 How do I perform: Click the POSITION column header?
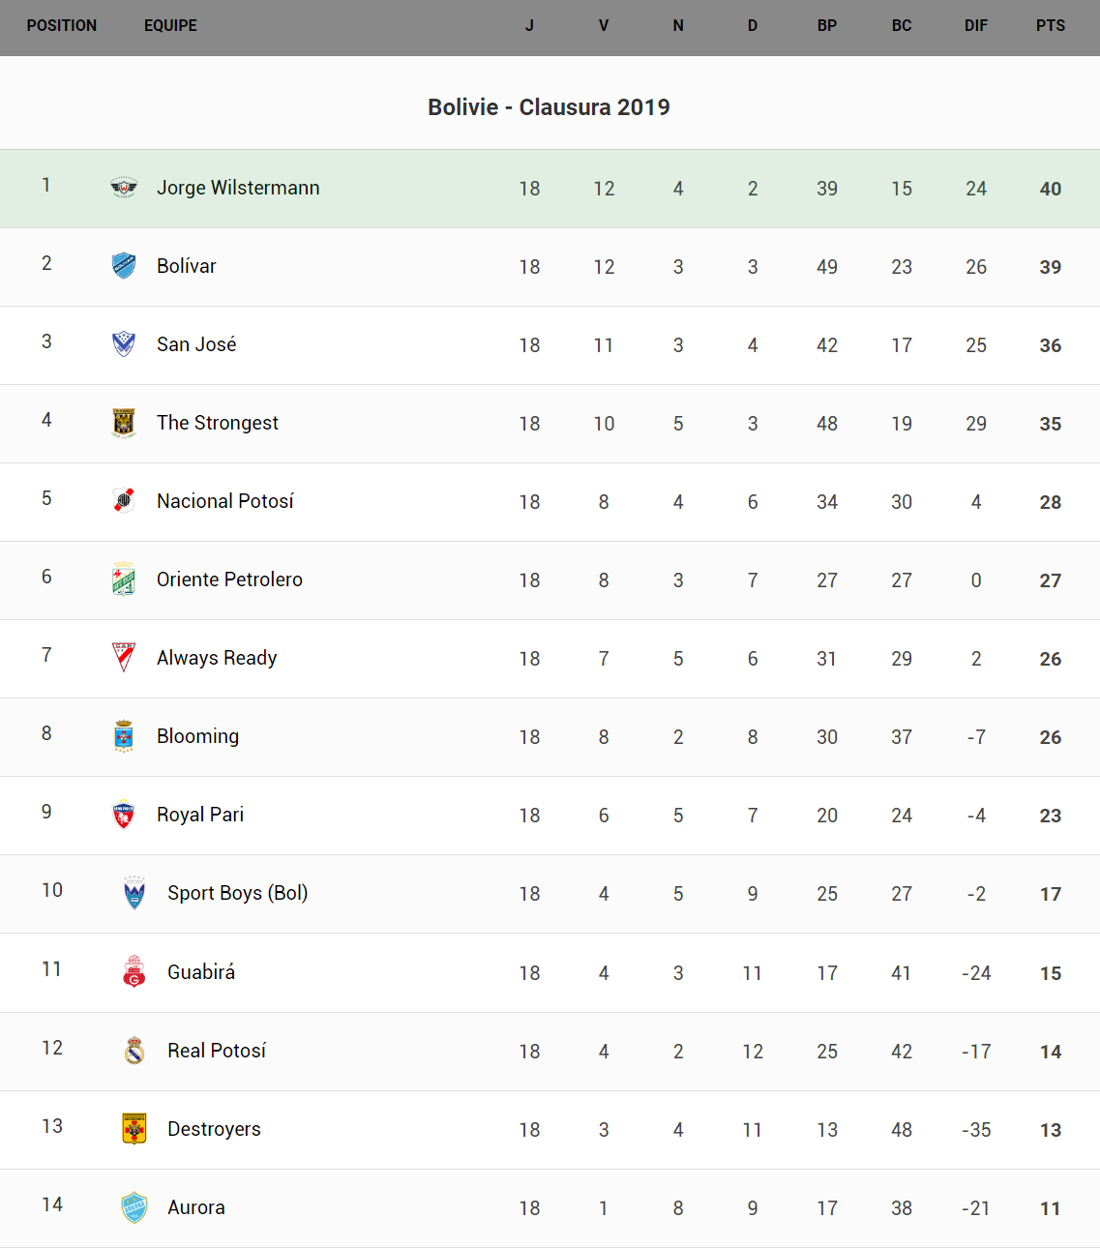click(62, 26)
